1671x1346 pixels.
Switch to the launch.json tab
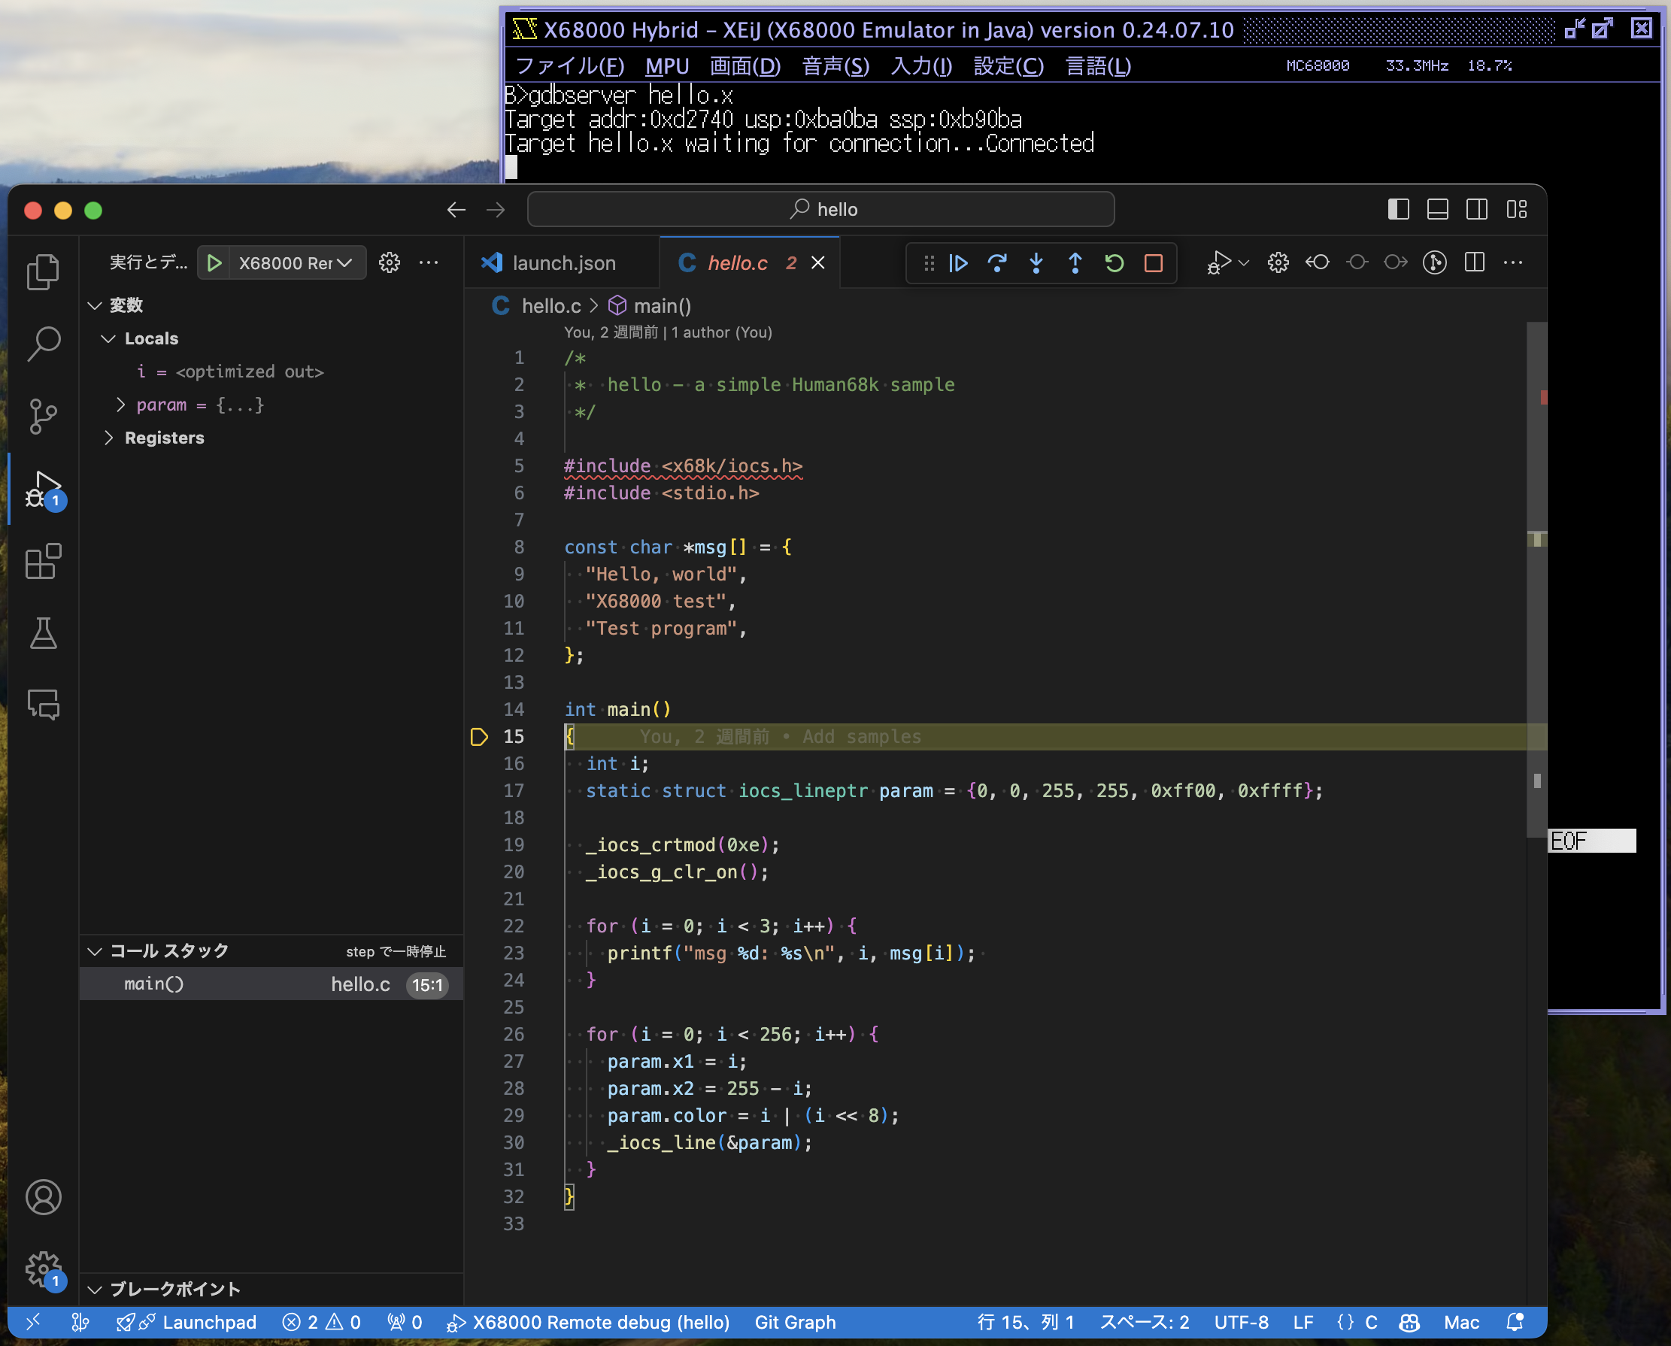click(563, 264)
